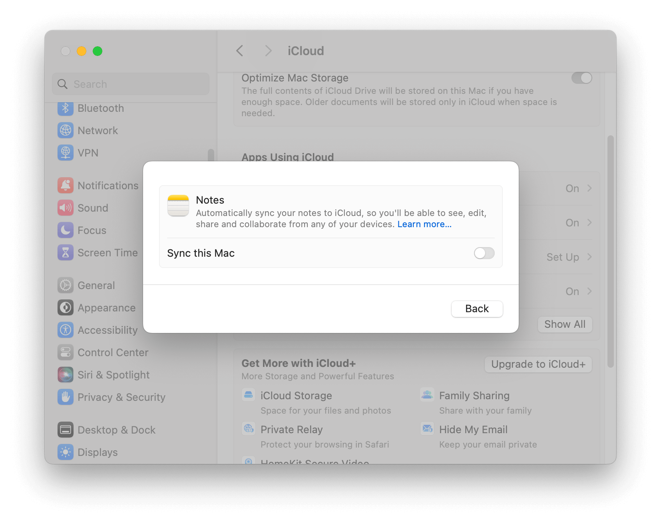The width and height of the screenshot is (661, 523).
Task: Expand the Set Up row chevron
Action: tap(589, 257)
